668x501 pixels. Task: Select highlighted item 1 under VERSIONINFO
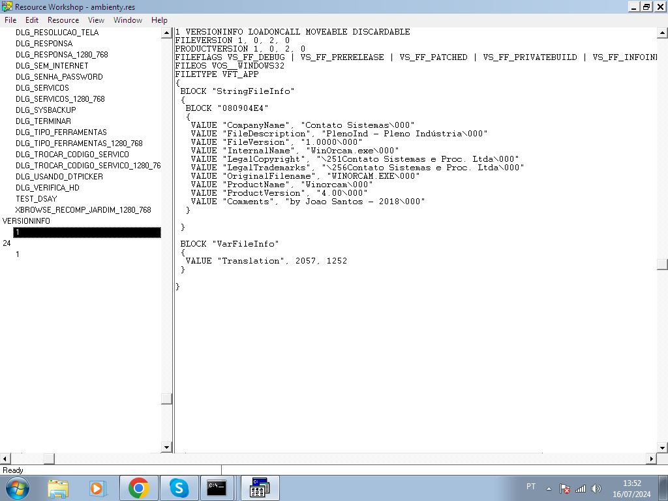(x=87, y=232)
